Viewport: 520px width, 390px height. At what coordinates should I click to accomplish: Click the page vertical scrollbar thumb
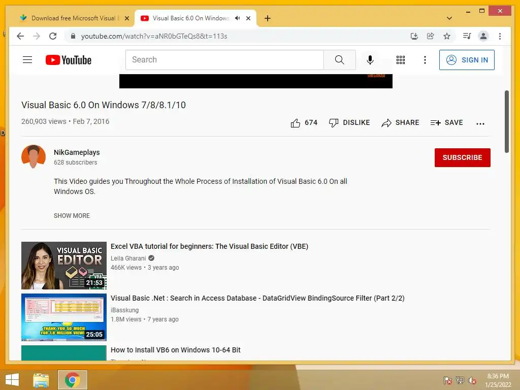coord(506,121)
